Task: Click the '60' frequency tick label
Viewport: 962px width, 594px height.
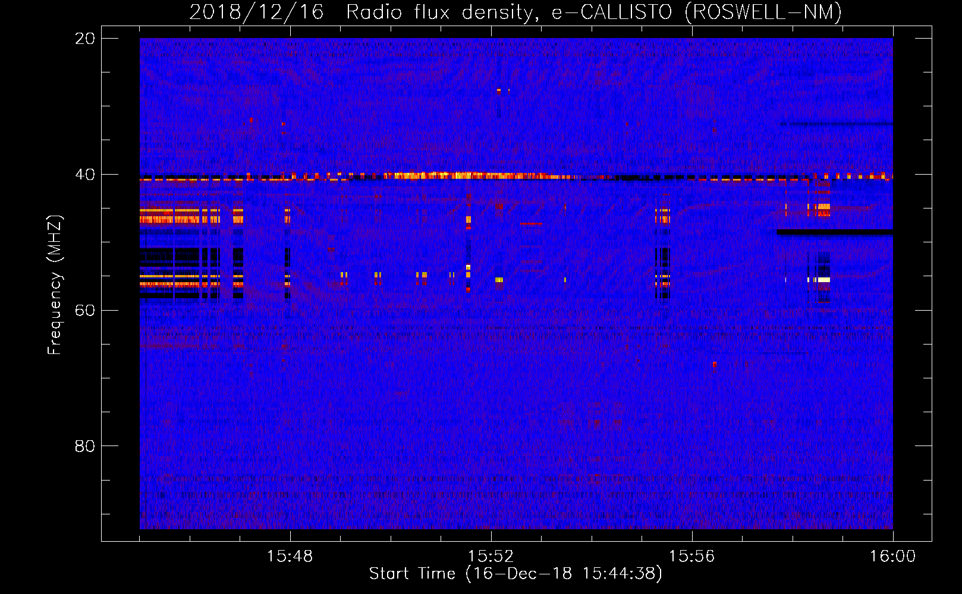Action: click(84, 310)
